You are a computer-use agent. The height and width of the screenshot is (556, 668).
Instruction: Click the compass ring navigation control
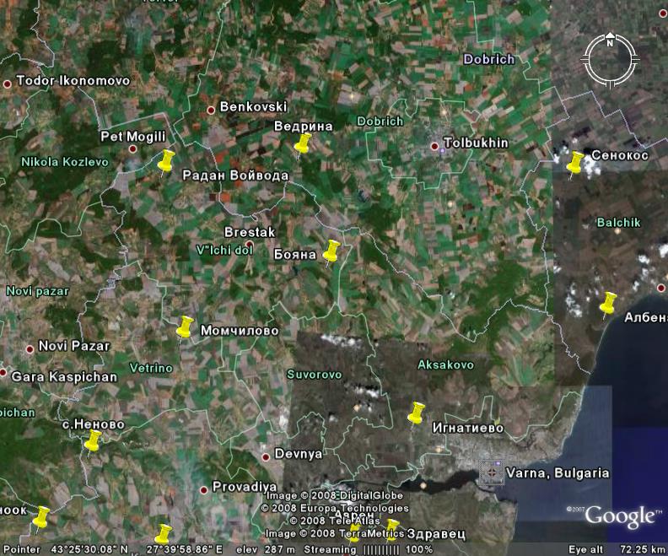click(x=610, y=59)
